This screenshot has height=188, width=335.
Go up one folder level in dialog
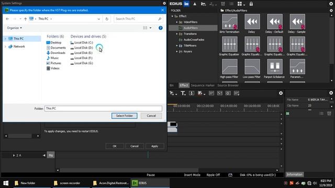(26, 19)
